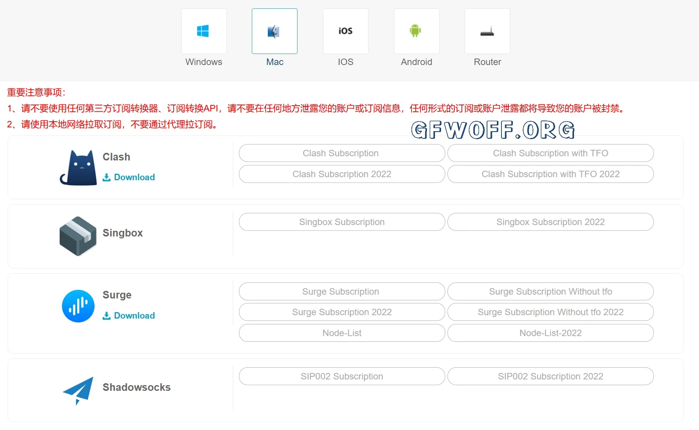Click Clash Subscription with TFO 2022

550,174
